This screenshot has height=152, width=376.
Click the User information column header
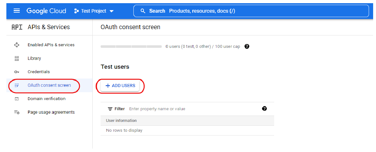point(121,121)
